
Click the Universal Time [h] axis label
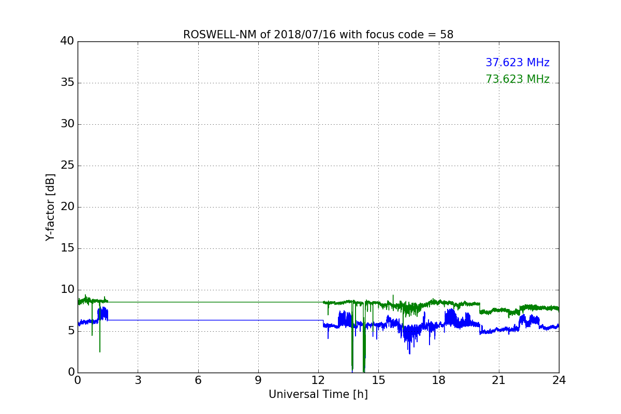pos(318,394)
